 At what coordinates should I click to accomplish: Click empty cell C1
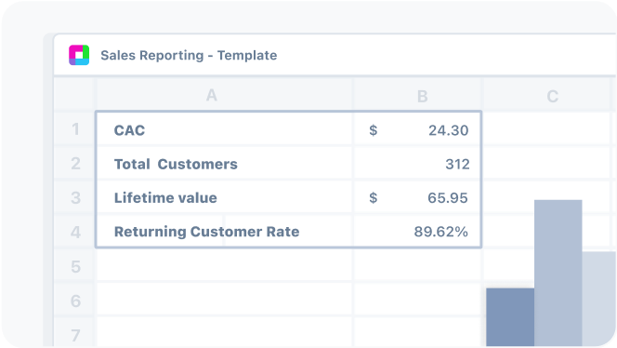point(546,129)
